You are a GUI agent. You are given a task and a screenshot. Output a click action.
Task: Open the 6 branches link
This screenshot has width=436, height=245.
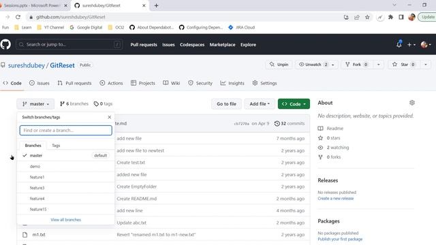pyautogui.click(x=74, y=104)
